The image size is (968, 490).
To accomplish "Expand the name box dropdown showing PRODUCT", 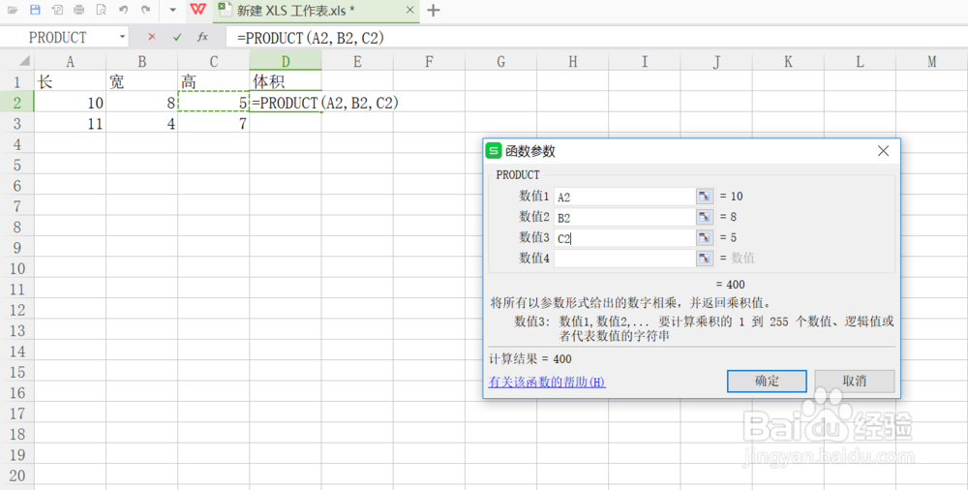I will click(122, 37).
